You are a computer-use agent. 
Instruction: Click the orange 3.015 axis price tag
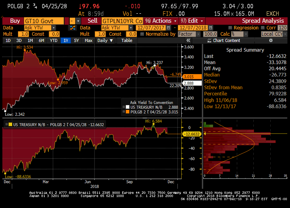coord(192,77)
